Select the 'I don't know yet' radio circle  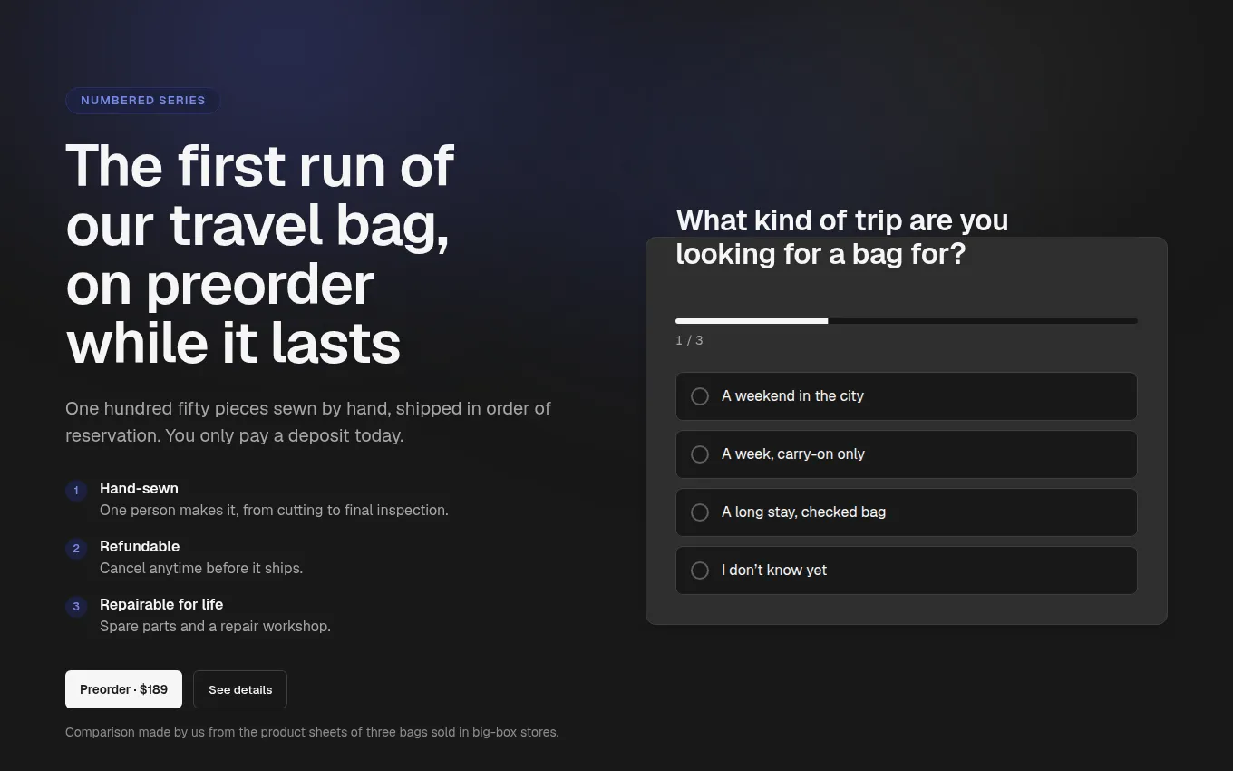pyautogui.click(x=700, y=571)
